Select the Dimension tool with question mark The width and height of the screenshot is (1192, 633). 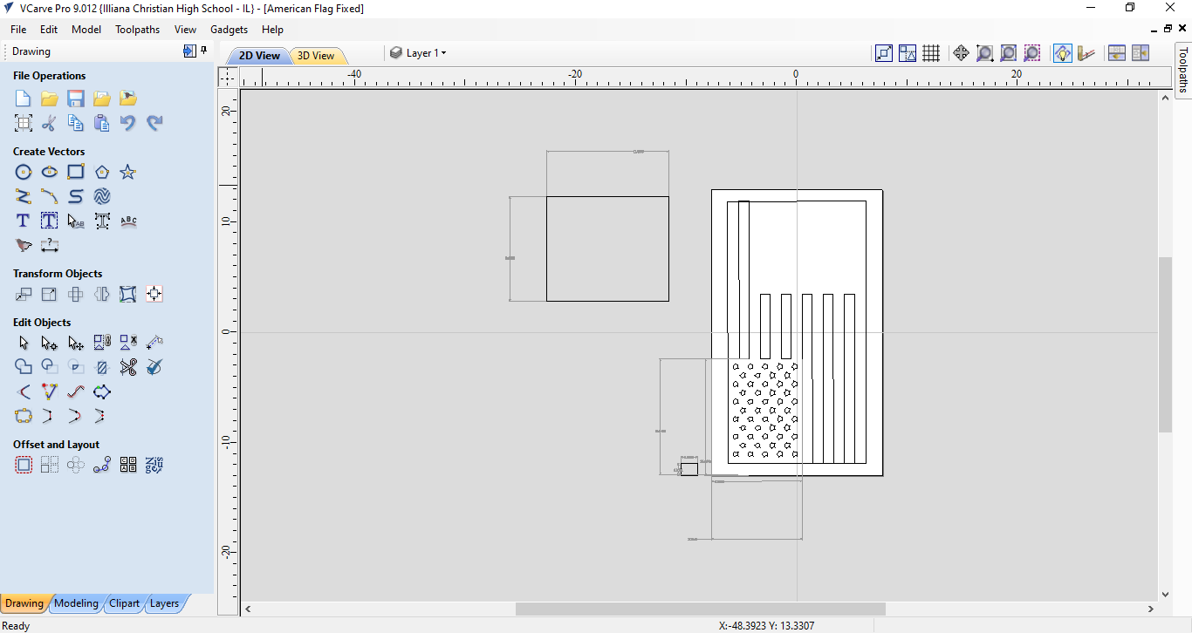[50, 245]
